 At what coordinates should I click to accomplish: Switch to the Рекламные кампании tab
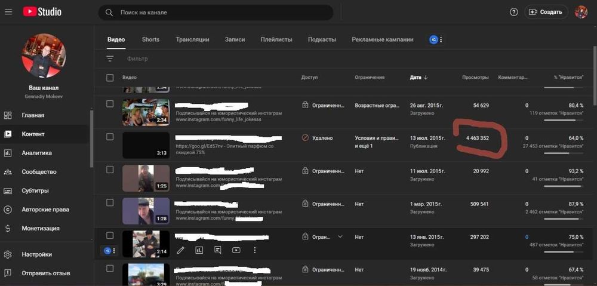point(383,39)
